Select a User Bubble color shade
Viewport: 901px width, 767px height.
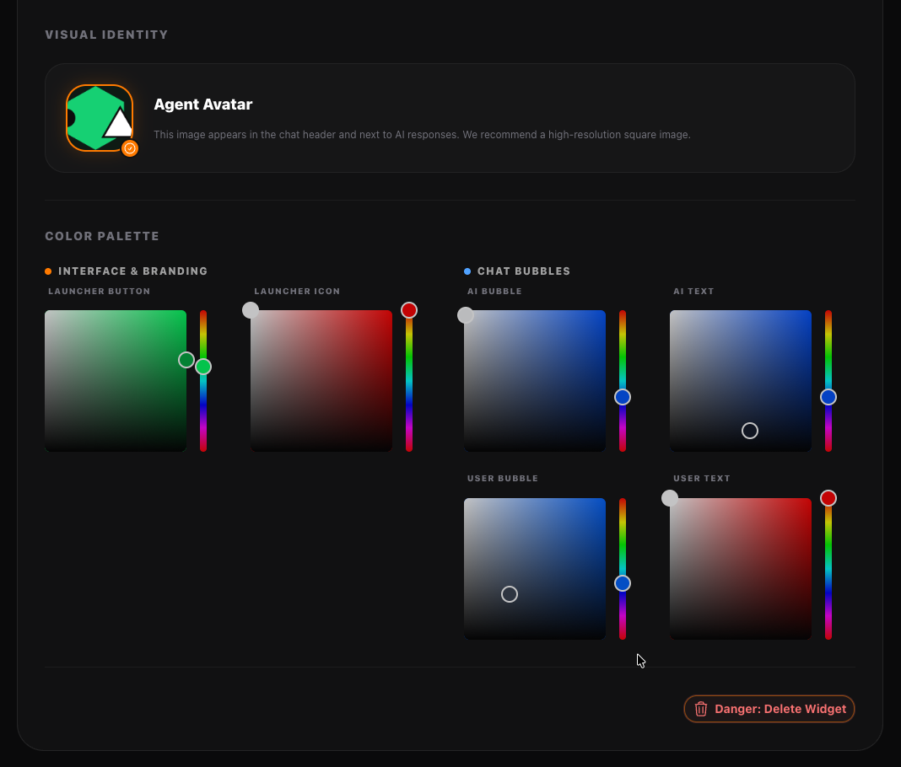coord(534,567)
